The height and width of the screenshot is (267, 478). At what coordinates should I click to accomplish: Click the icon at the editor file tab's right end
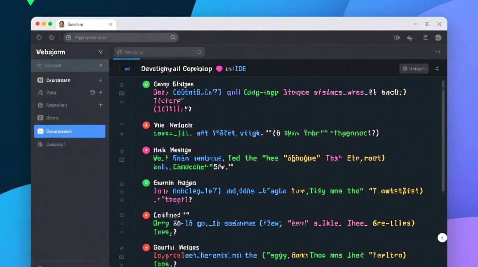coord(199,52)
